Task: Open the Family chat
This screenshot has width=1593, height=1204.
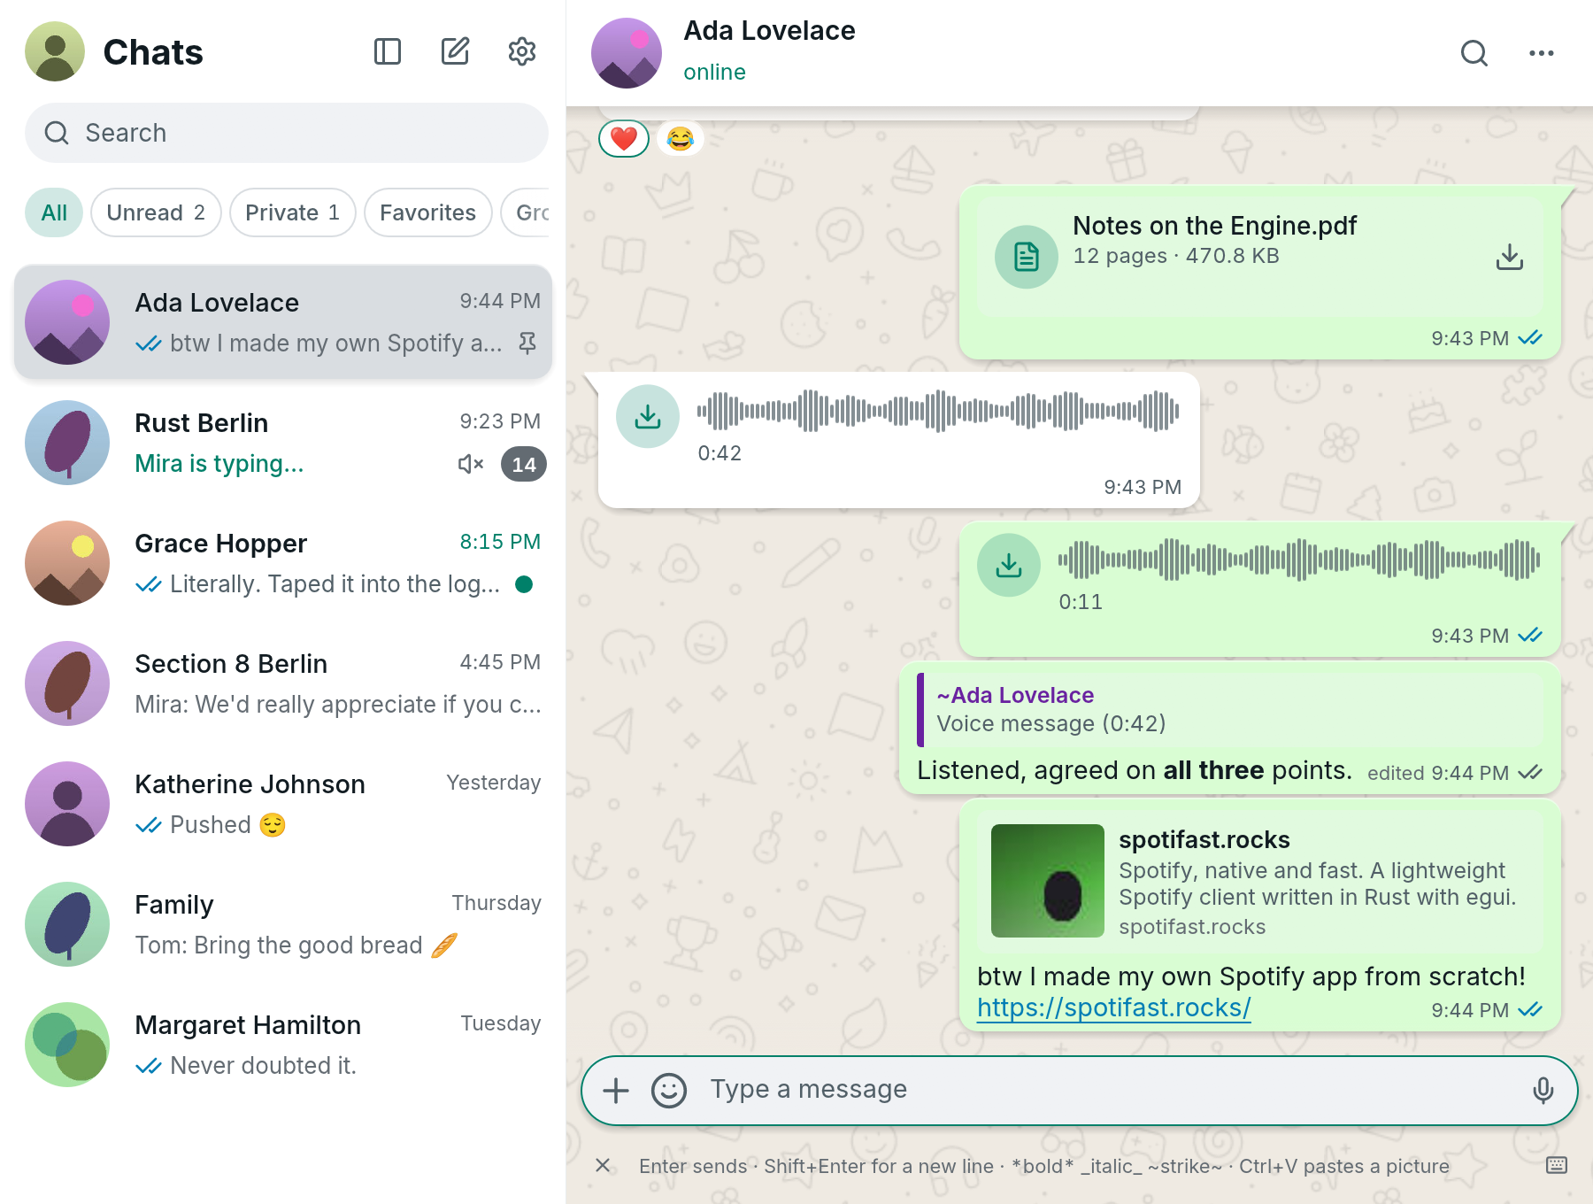Action: pyautogui.click(x=283, y=924)
